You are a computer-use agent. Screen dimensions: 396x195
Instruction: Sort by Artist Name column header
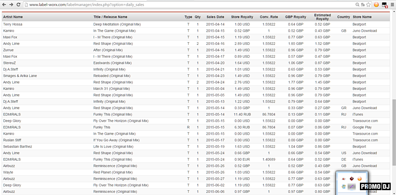[13, 17]
